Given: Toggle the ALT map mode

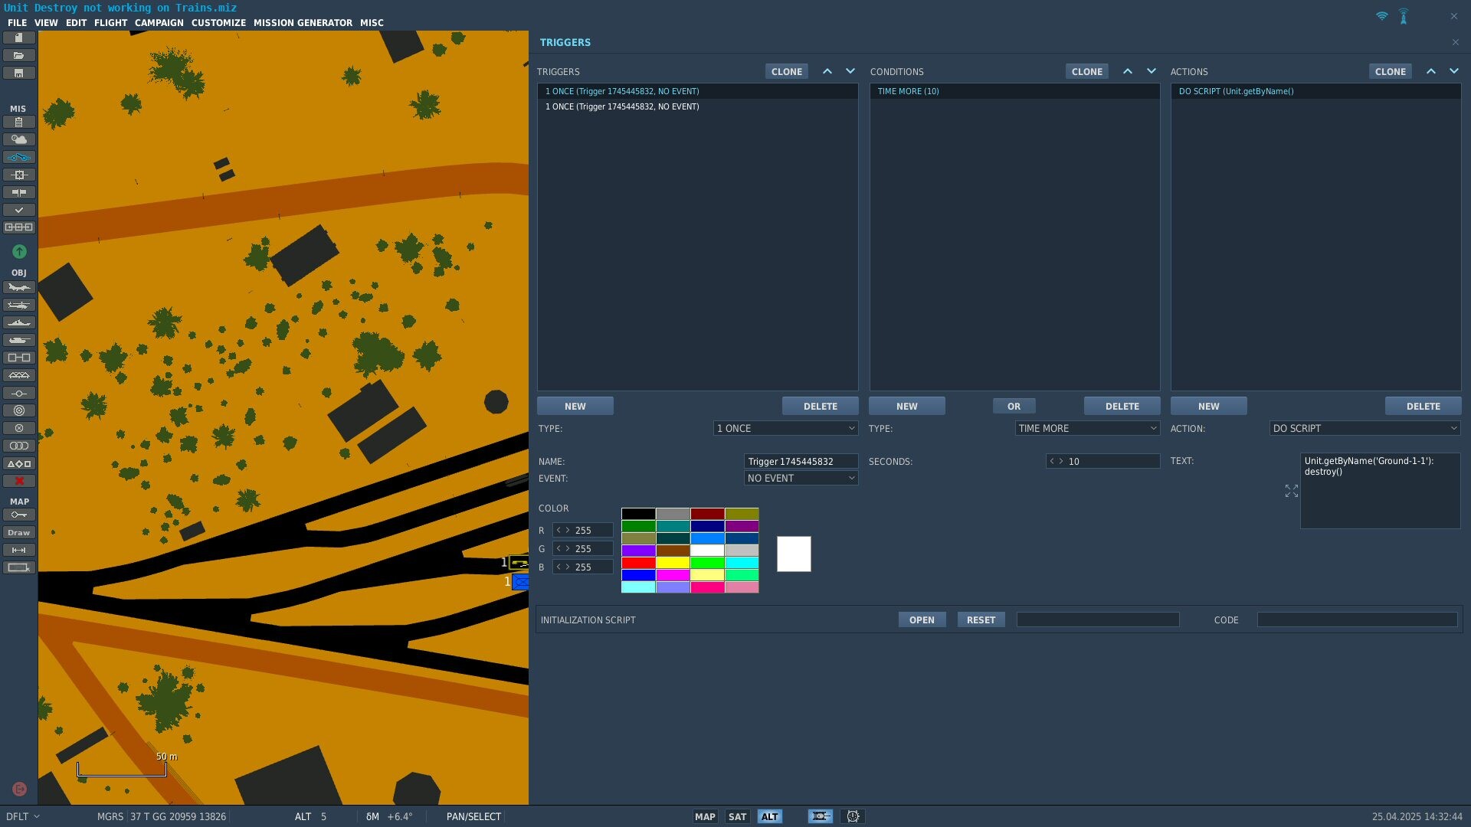Looking at the screenshot, I should tap(769, 816).
